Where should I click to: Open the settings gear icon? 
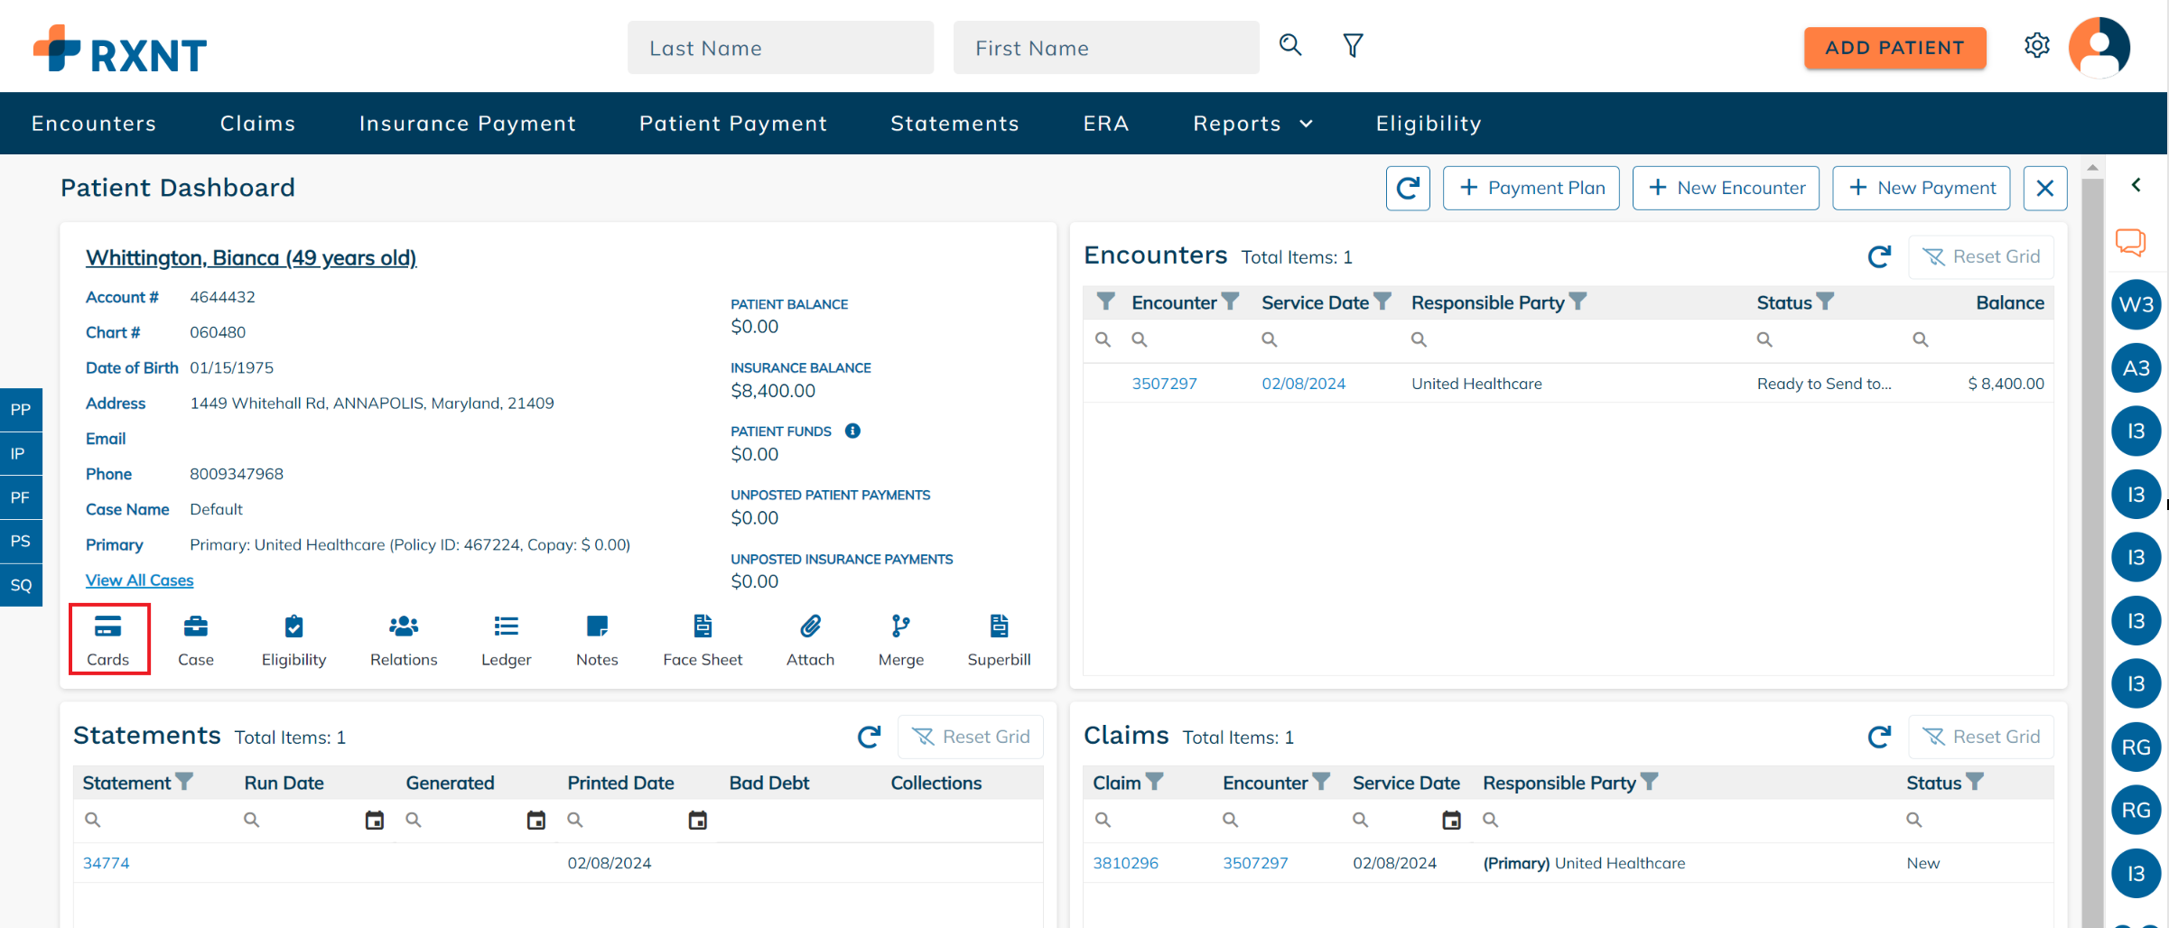pyautogui.click(x=2036, y=46)
